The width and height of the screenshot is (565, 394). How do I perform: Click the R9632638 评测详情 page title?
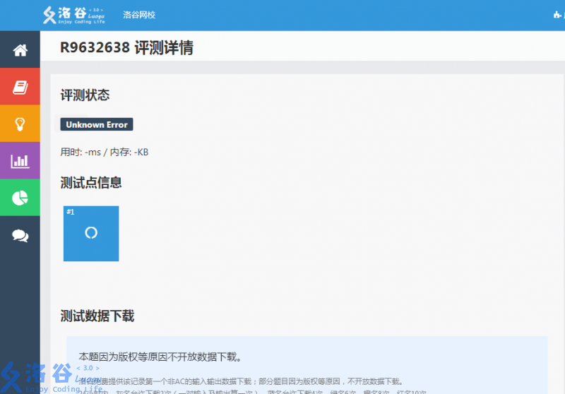(x=126, y=48)
